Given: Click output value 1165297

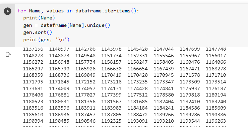Looking at the screenshot, I should tap(33, 69).
